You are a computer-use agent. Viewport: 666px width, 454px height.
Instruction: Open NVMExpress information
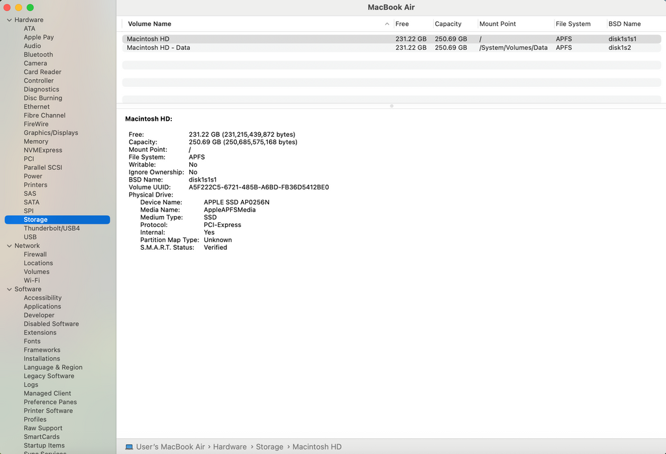(43, 150)
